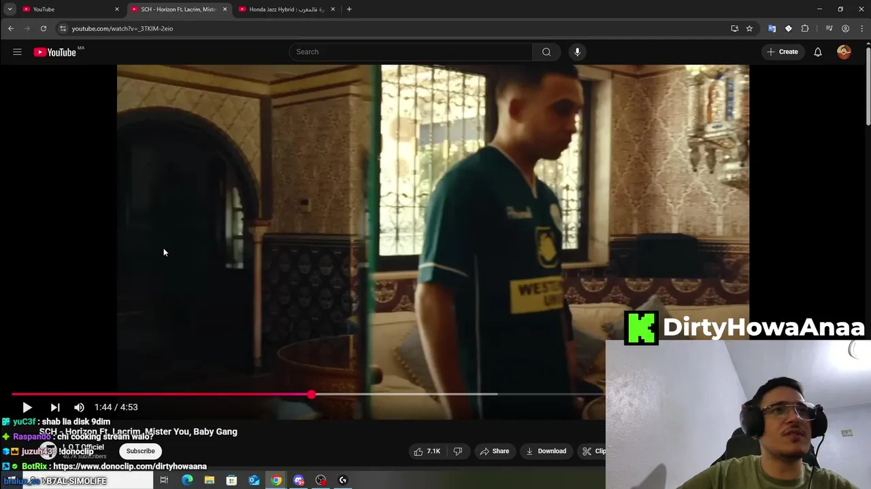
Task: Open Outlook from taskbar
Action: point(254,480)
